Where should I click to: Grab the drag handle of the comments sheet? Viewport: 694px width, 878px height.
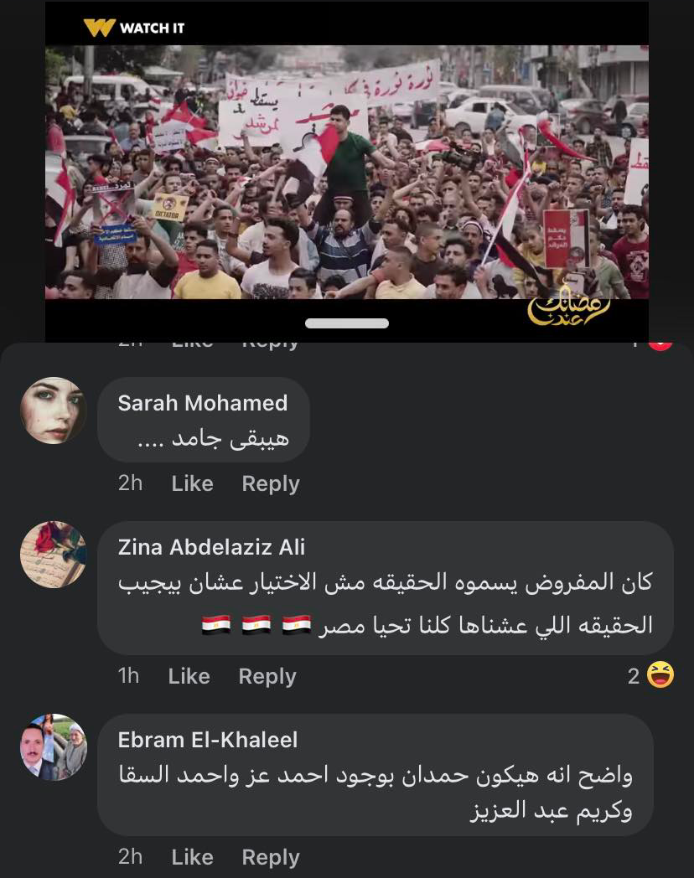(347, 323)
